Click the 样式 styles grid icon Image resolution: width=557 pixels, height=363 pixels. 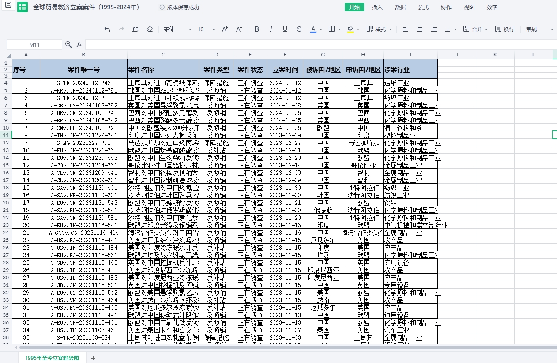[x=369, y=29]
